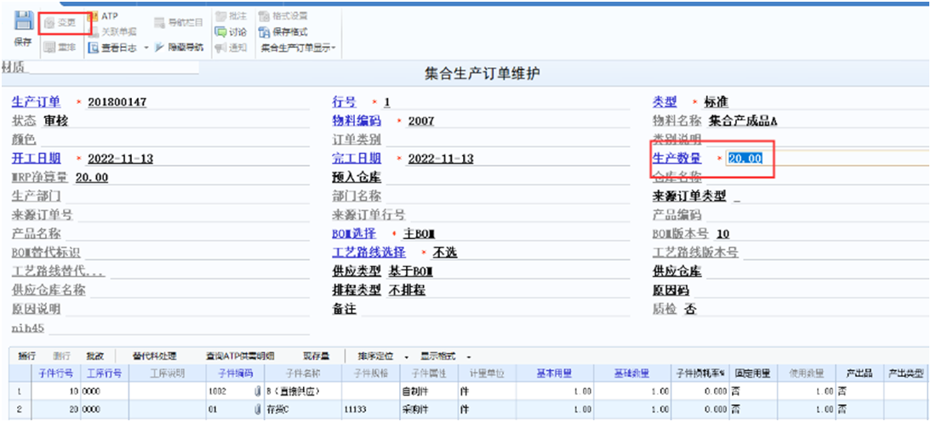Click the 生产订单 field label link

pos(37,102)
